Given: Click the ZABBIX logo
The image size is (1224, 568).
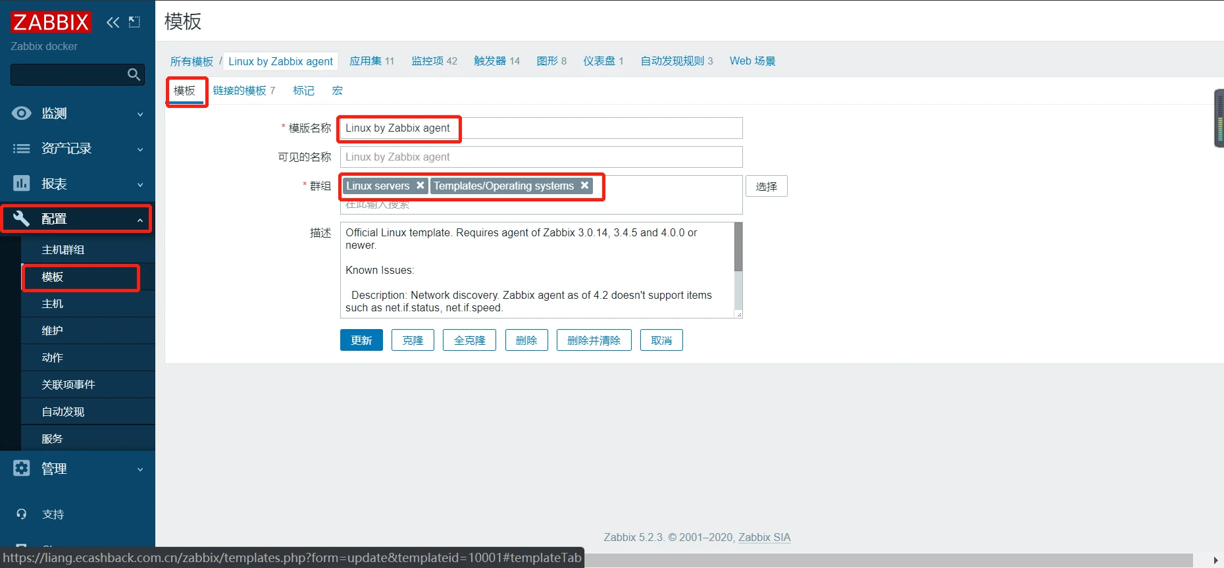Looking at the screenshot, I should (51, 22).
